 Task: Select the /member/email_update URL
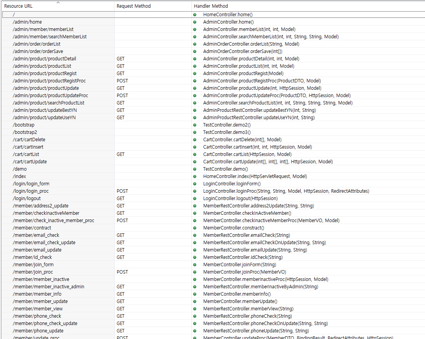[x=37, y=250]
